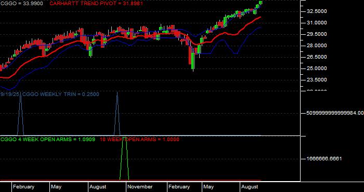Click the 32.5000 price axis value
This screenshot has height=192, width=364.
click(317, 11)
